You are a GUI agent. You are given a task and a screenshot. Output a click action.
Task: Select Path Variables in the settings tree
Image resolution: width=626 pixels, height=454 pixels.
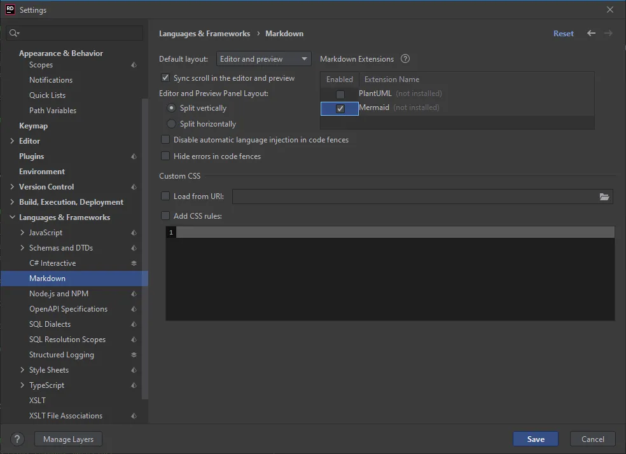53,111
